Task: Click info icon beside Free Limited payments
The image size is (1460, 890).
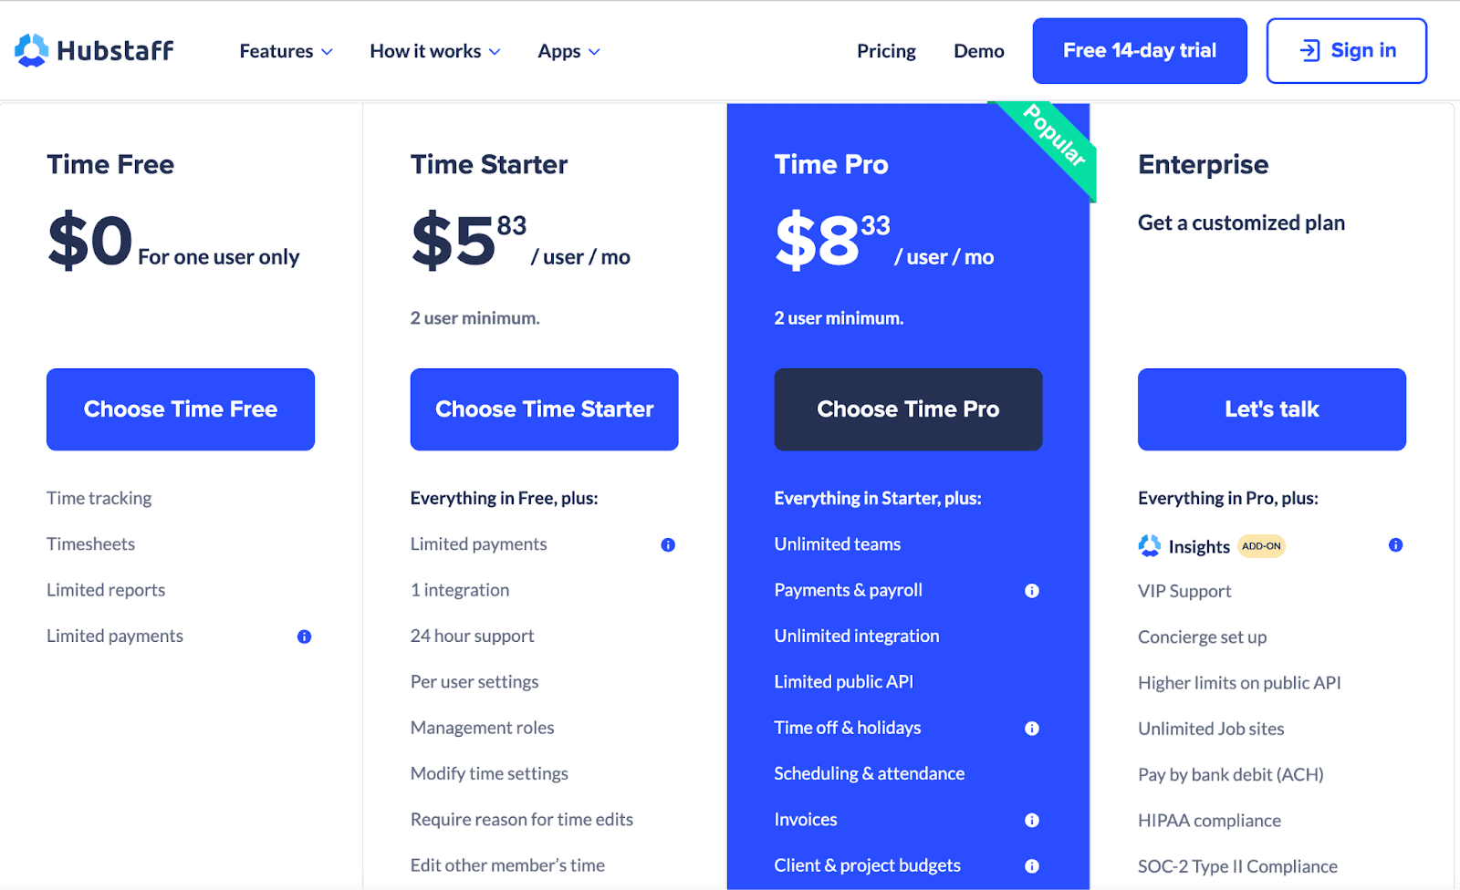Action: [304, 636]
